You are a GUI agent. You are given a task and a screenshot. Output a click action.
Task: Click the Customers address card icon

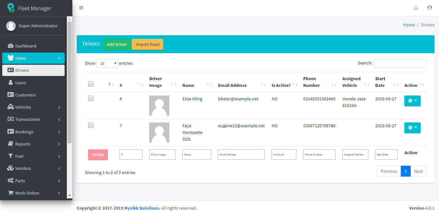tap(11, 95)
